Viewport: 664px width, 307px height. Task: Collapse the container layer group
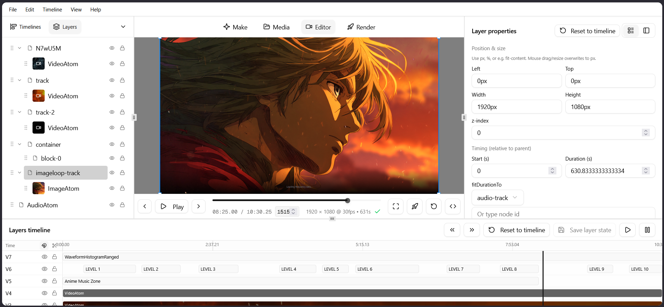click(x=20, y=144)
